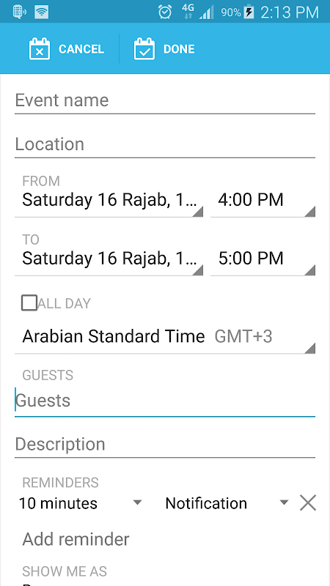Focus the Description field
Screen dimensions: 330x586
[165, 445]
